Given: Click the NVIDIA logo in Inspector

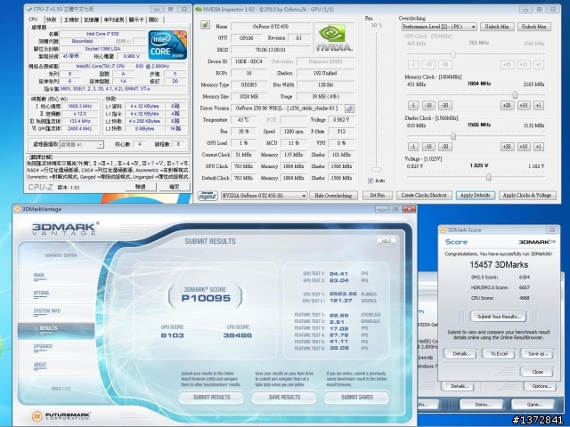Looking at the screenshot, I should [x=334, y=37].
